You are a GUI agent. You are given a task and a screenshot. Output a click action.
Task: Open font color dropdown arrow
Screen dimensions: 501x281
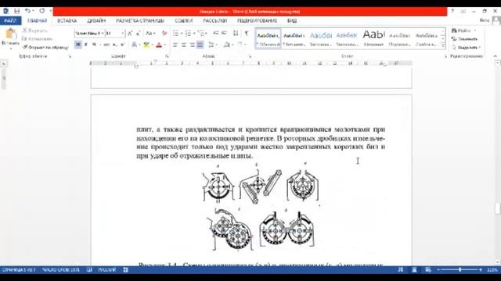(164, 44)
